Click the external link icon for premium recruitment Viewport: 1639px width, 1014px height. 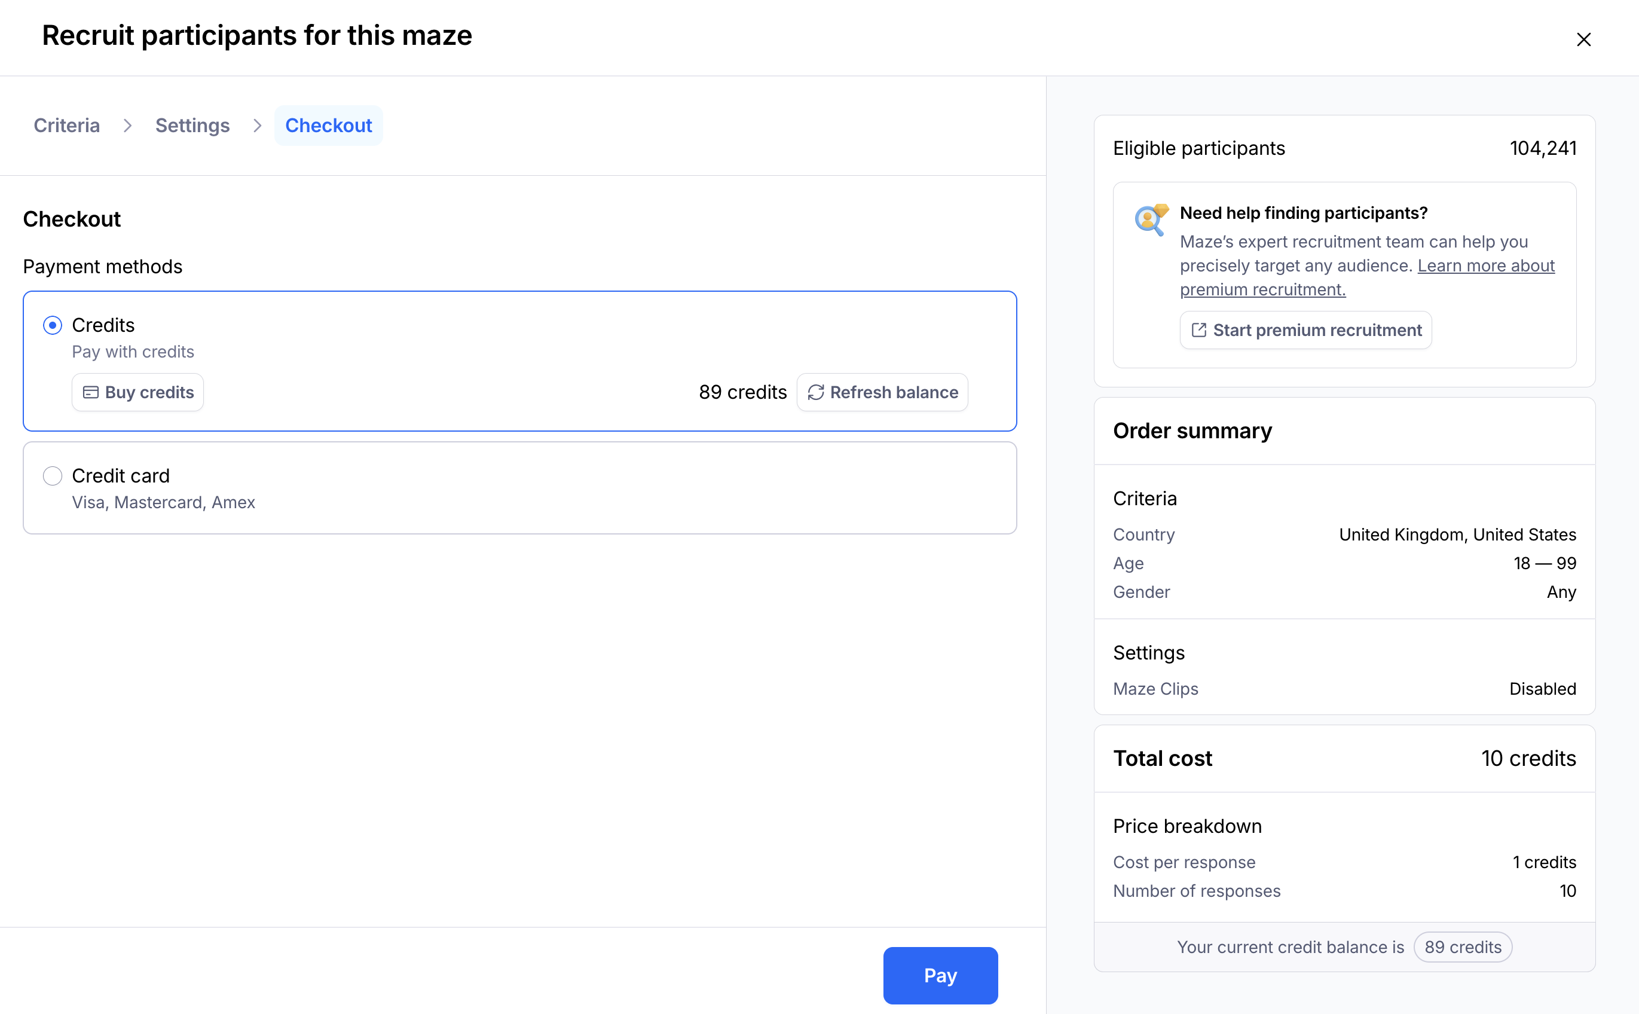point(1198,330)
